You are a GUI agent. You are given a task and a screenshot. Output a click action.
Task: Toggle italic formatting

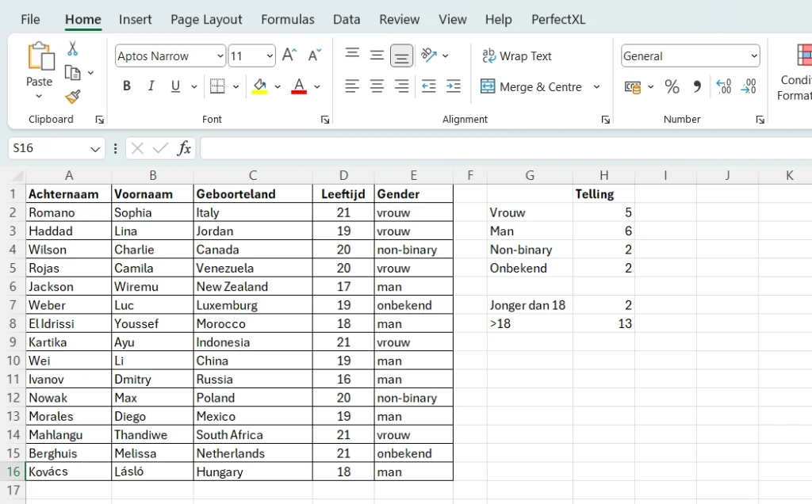click(151, 86)
